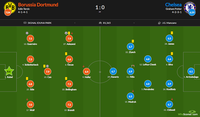The image size is (200, 117).
Task: Open the Chelsea team name link
Action: point(173,5)
